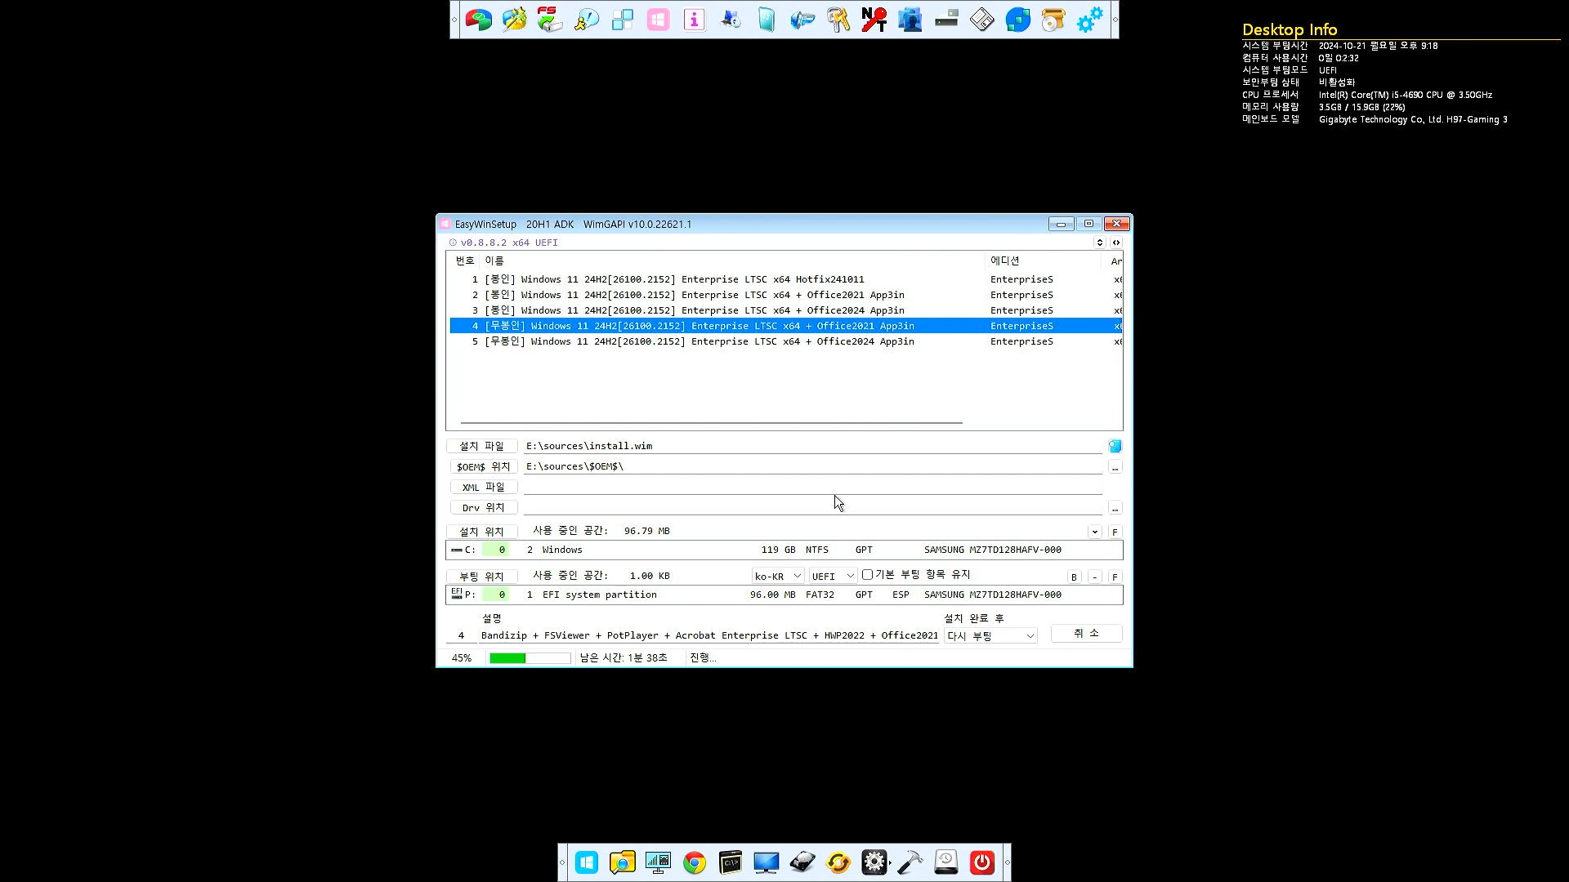The width and height of the screenshot is (1569, 882).
Task: Select image 1 Hotfix241011 row
Action: point(785,279)
